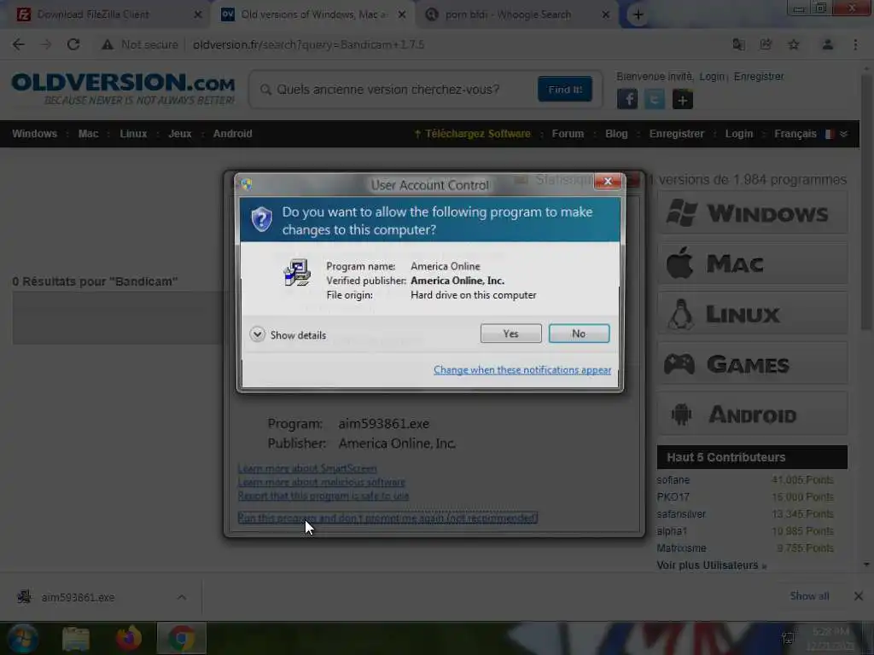Switch to Old versions of Windows tab

[x=312, y=14]
